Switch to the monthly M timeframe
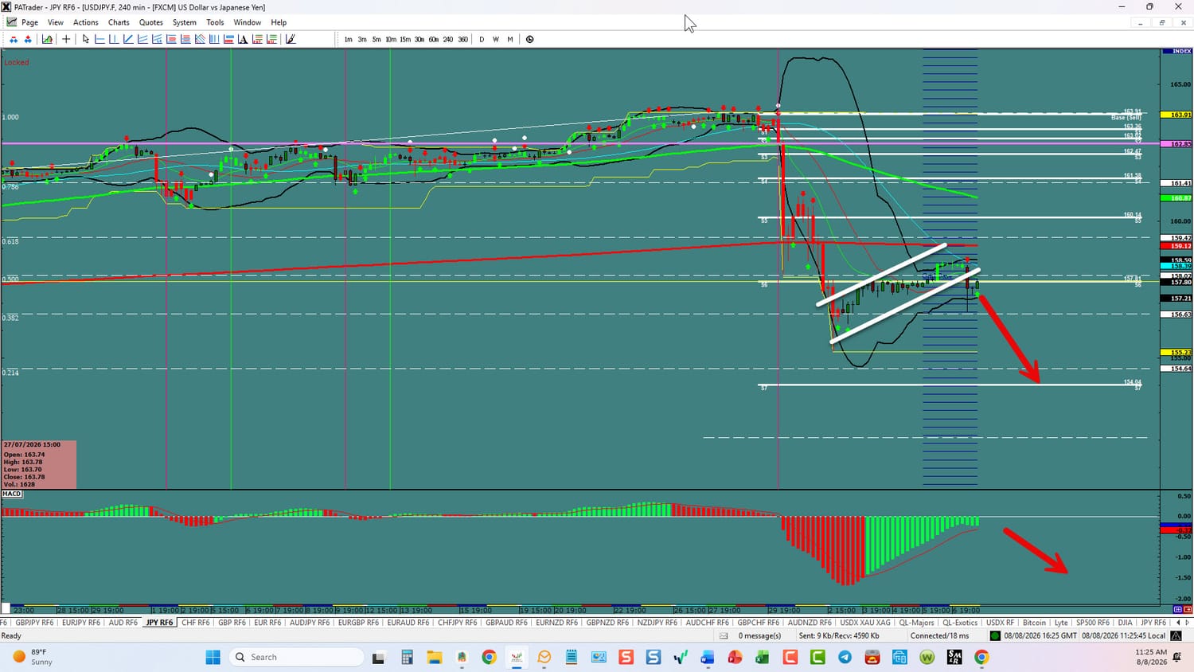1194x672 pixels. point(510,39)
